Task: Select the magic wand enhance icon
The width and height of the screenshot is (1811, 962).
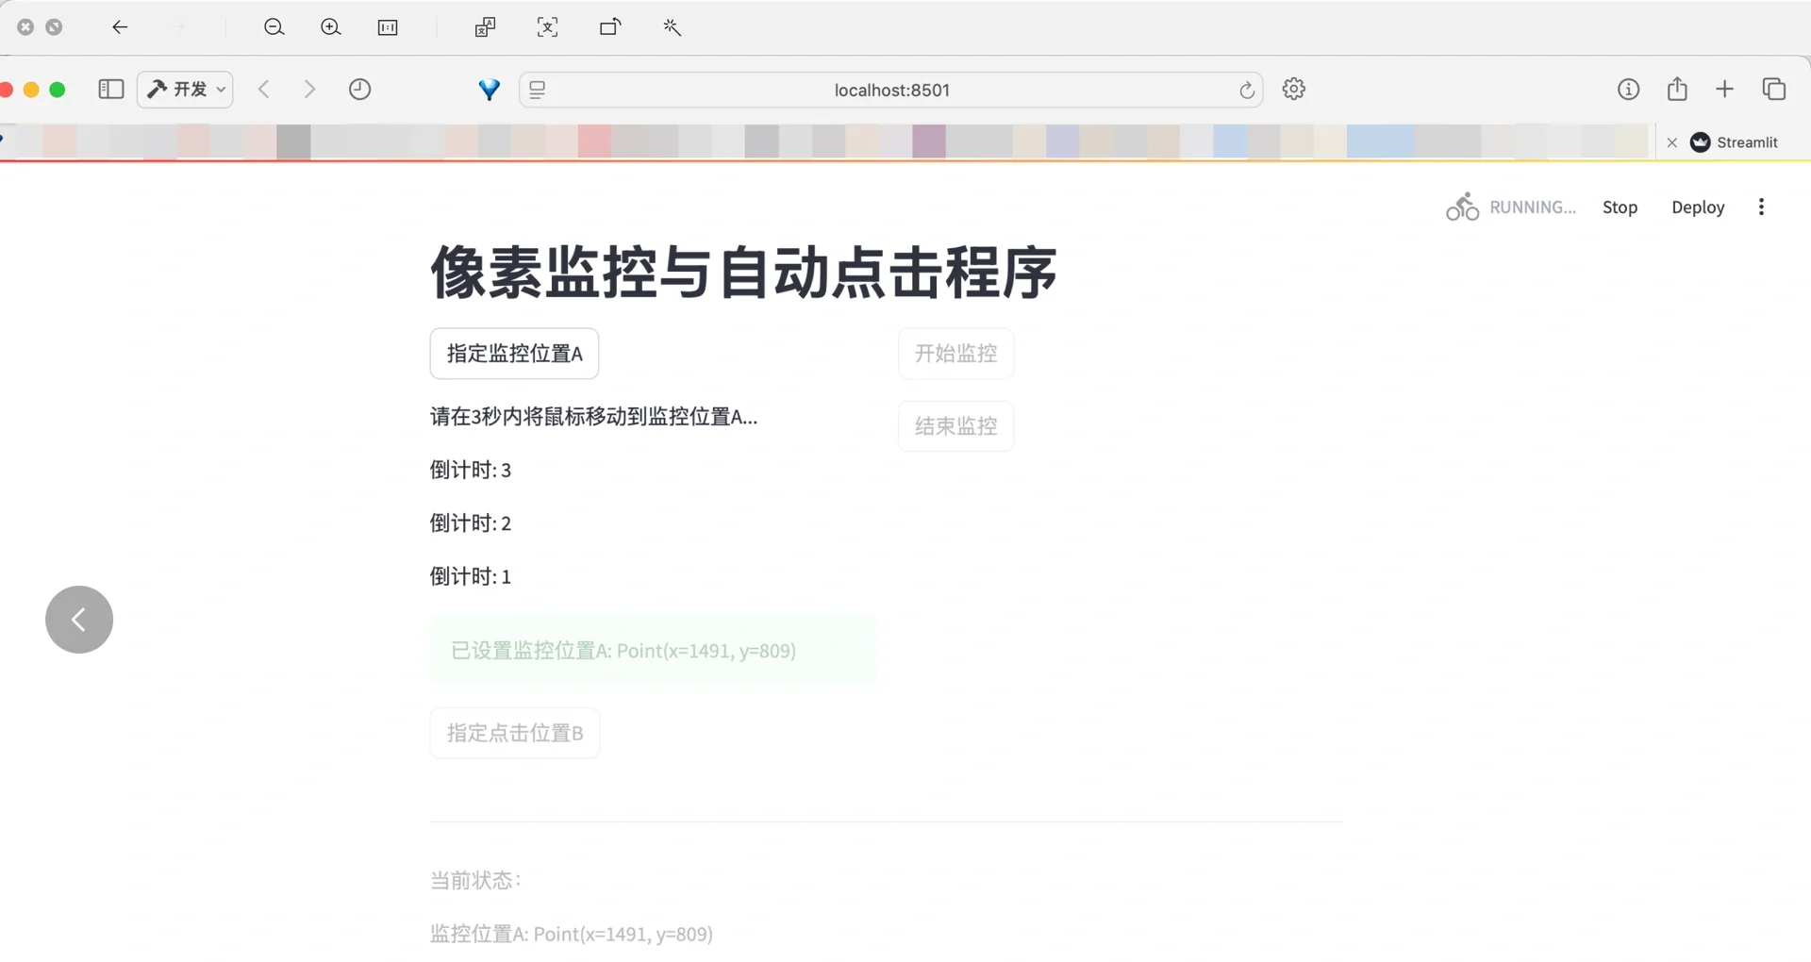Action: [673, 26]
